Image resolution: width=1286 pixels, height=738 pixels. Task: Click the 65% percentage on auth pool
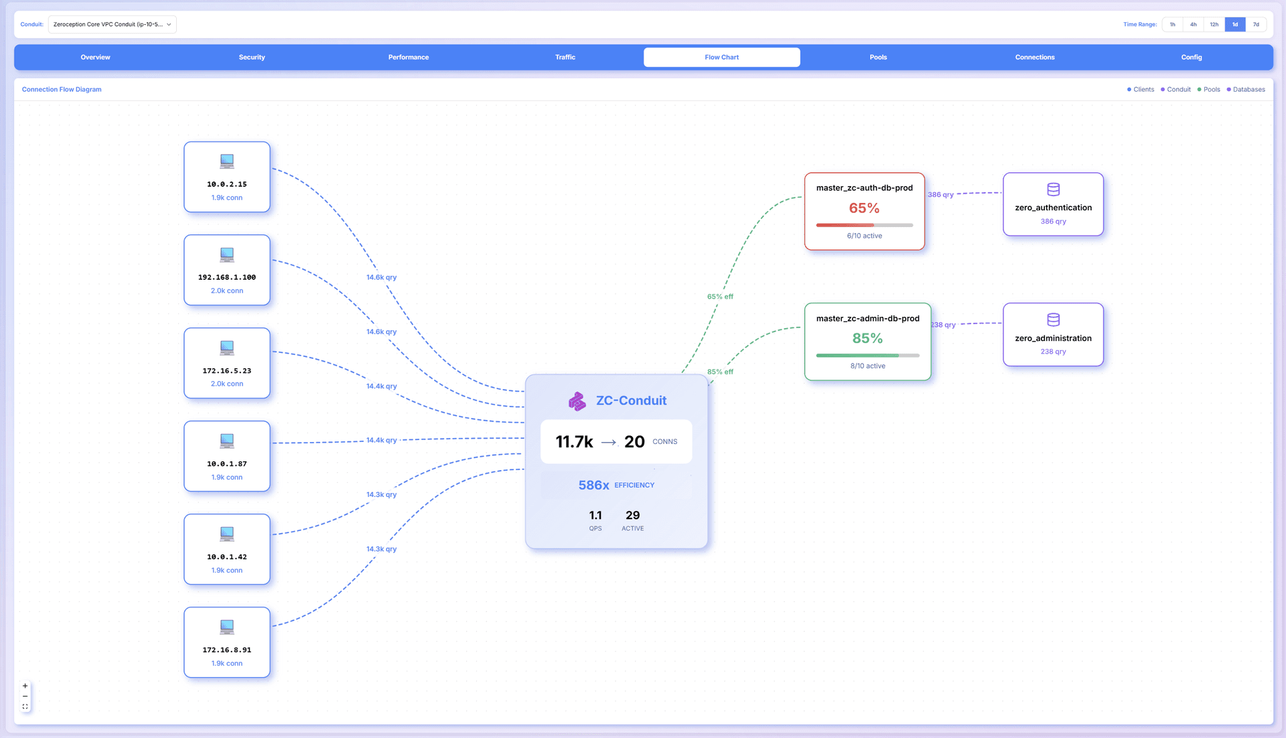click(864, 208)
